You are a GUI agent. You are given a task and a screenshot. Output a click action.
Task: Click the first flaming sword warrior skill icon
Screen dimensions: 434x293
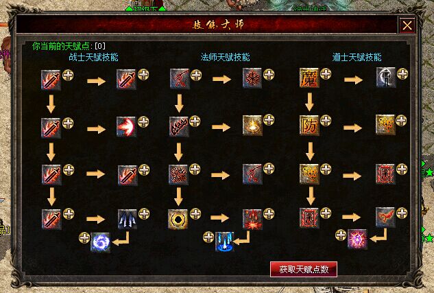[51, 80]
